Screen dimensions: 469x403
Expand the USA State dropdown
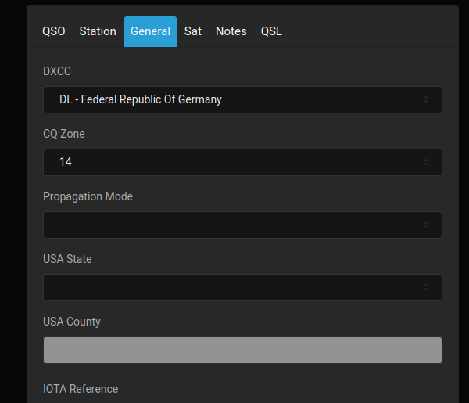(x=242, y=287)
